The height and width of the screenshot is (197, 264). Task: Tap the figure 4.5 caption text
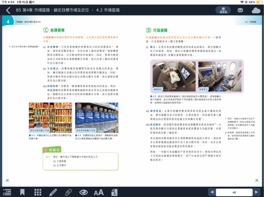[x=186, y=99]
